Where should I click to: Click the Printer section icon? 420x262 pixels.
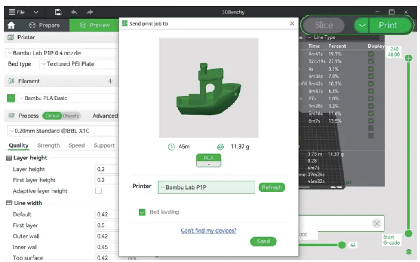click(x=11, y=37)
